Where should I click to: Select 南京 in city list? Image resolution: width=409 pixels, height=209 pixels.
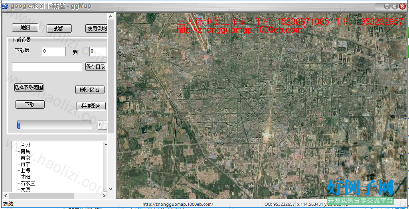click(x=25, y=158)
